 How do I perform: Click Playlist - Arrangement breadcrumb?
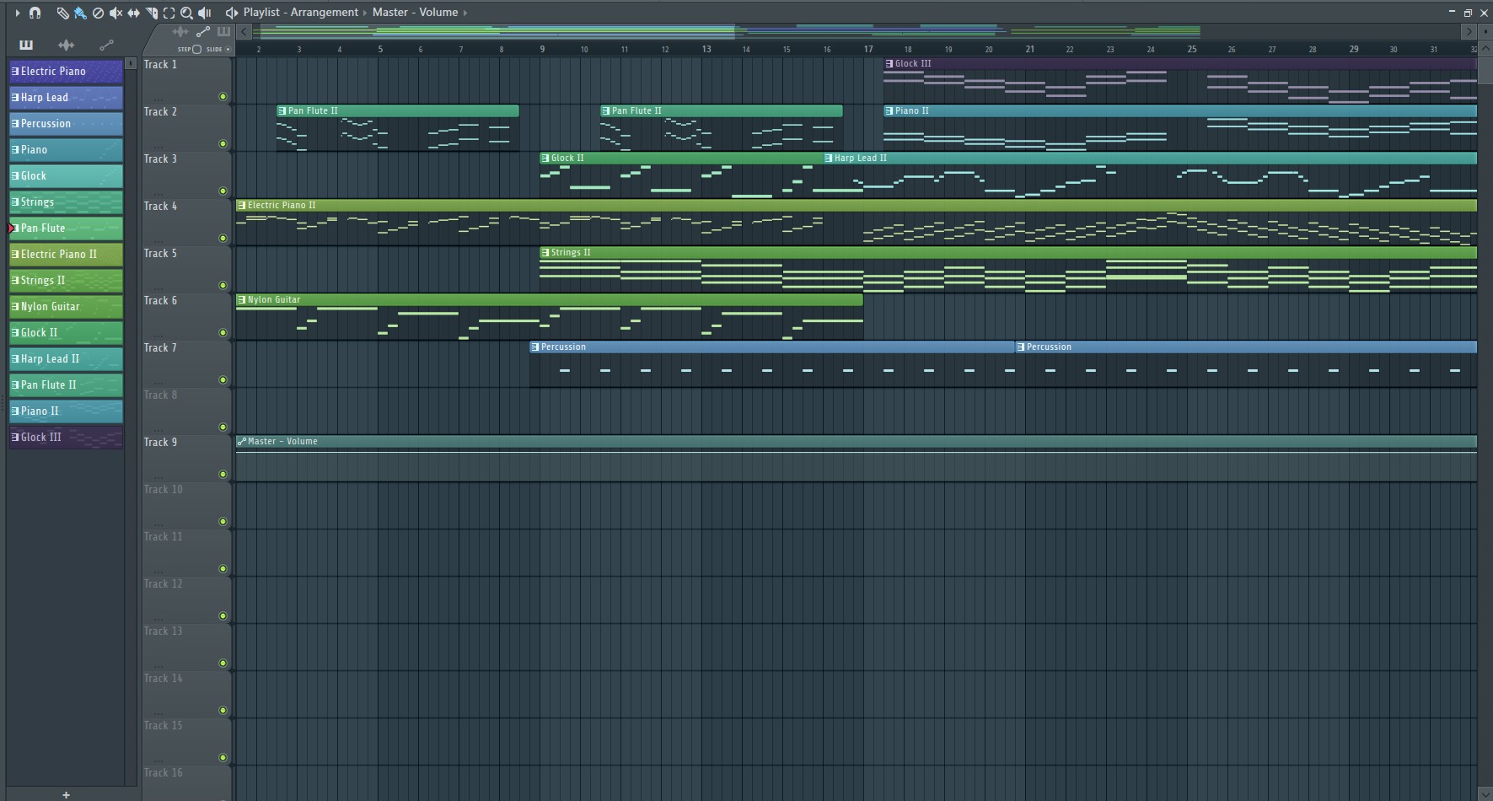[x=300, y=13]
